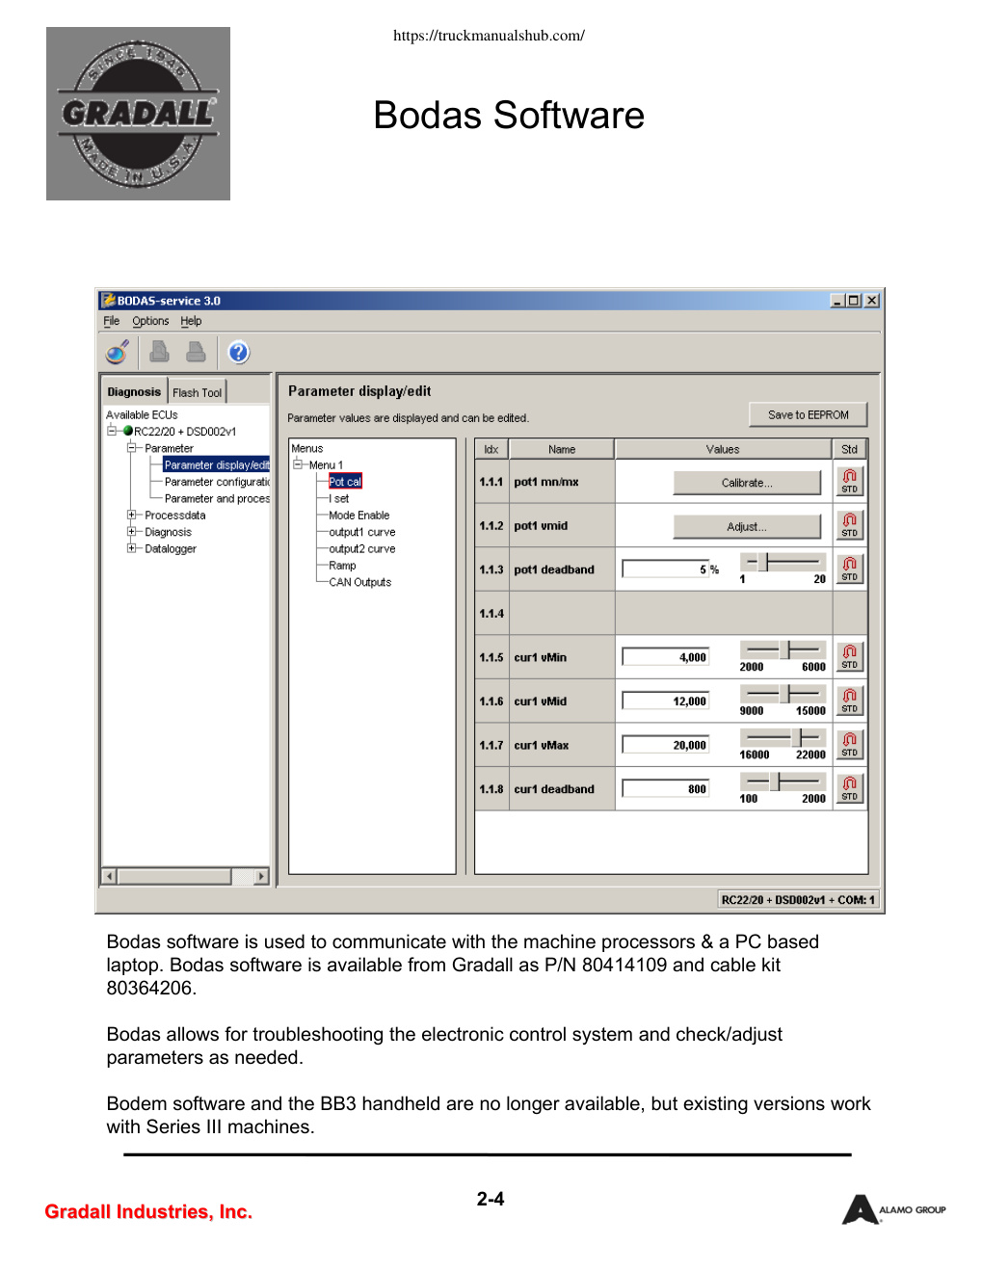The image size is (982, 1271).
Task: Reset pot1 mn/mx with STD icon
Action: click(x=849, y=481)
